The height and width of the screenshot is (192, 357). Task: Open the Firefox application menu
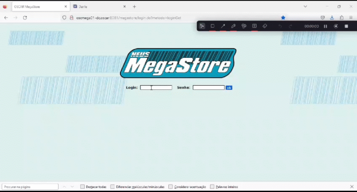pyautogui.click(x=351, y=18)
